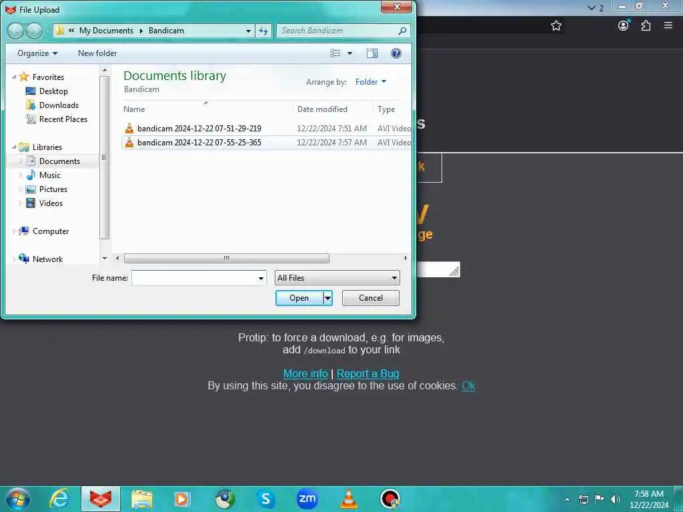This screenshot has height=512, width=683.
Task: Open the Windows Start orb
Action: [x=18, y=499]
